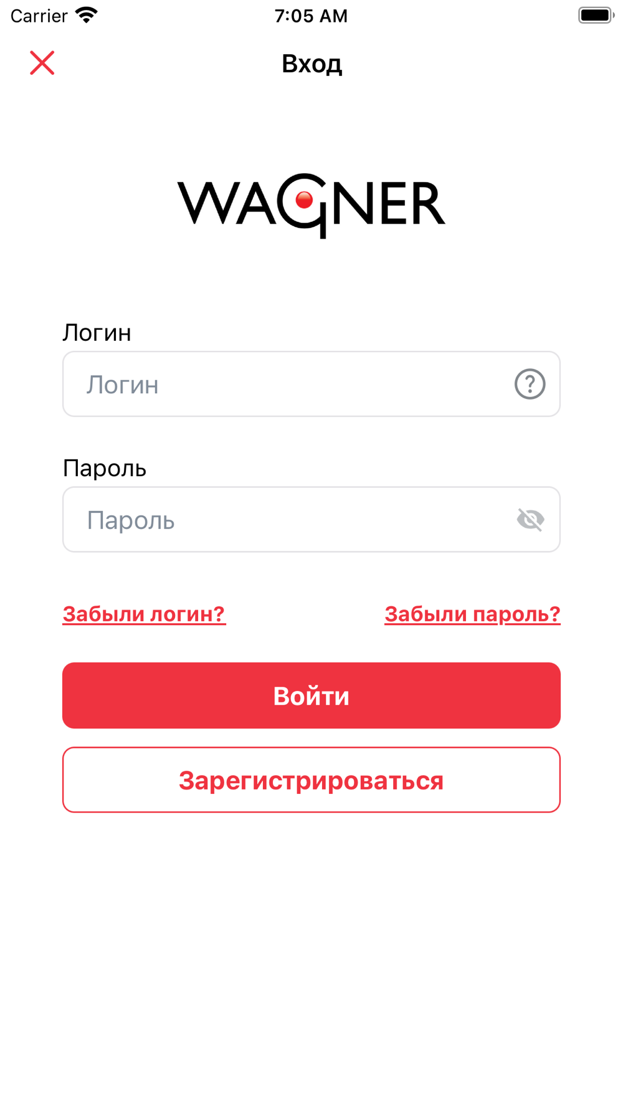The width and height of the screenshot is (623, 1108).
Task: Close the login screen with red X
Action: pyautogui.click(x=42, y=63)
